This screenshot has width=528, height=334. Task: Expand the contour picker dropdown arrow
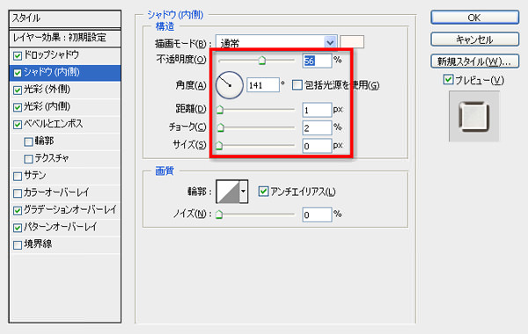(244, 192)
